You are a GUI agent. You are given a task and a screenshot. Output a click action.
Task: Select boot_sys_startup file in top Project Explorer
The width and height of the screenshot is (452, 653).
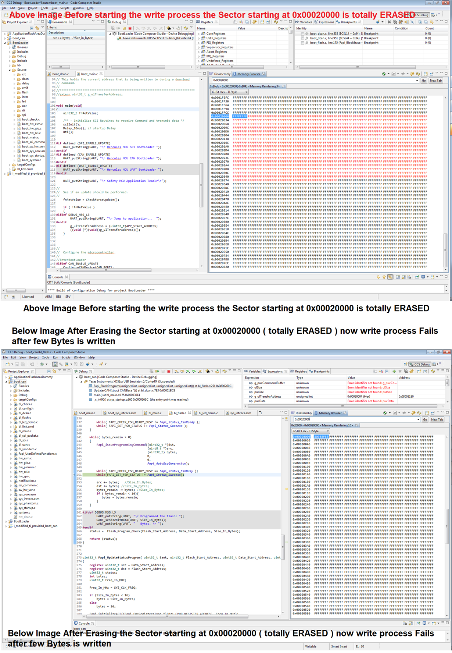point(31,156)
